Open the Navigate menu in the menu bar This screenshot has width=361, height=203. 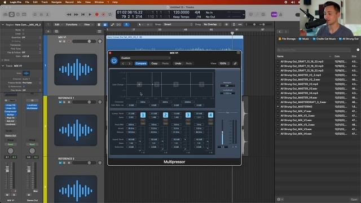(x=56, y=2)
